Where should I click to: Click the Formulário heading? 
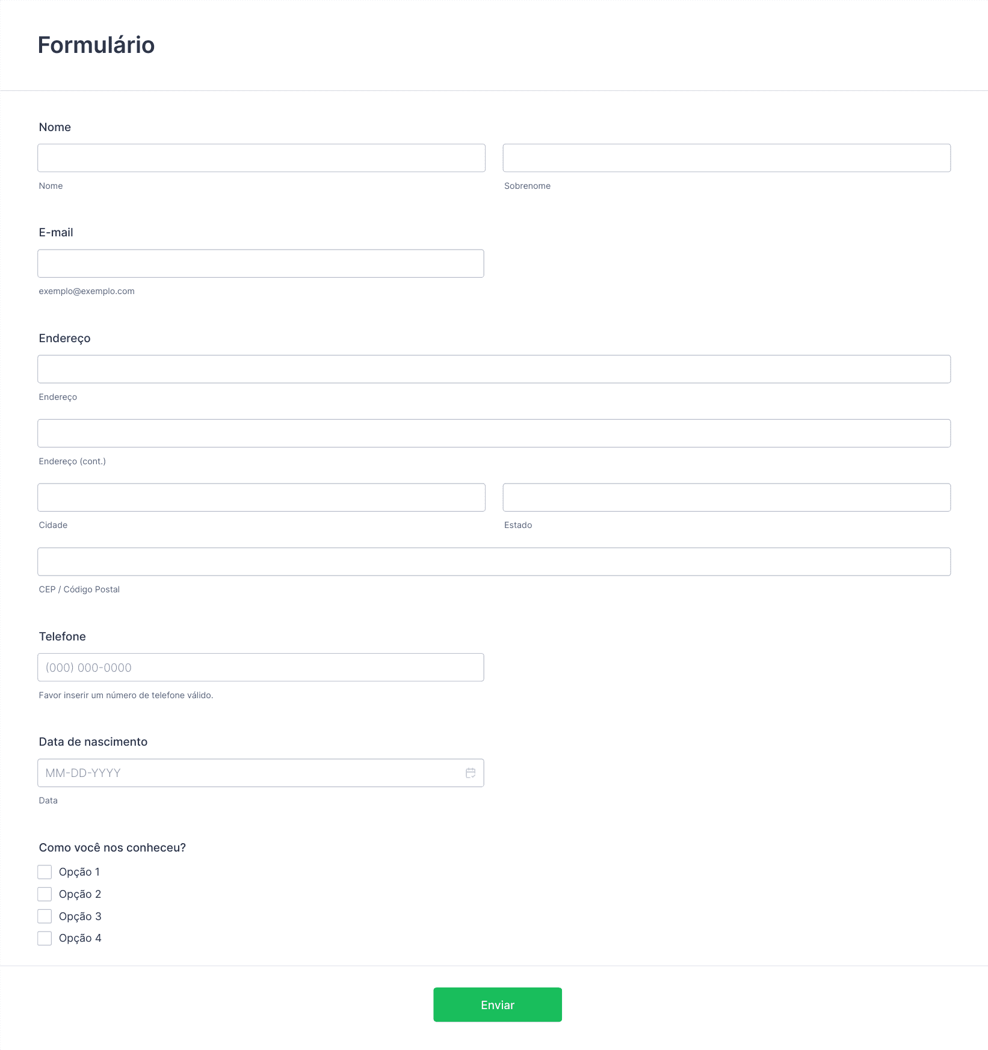(x=96, y=45)
